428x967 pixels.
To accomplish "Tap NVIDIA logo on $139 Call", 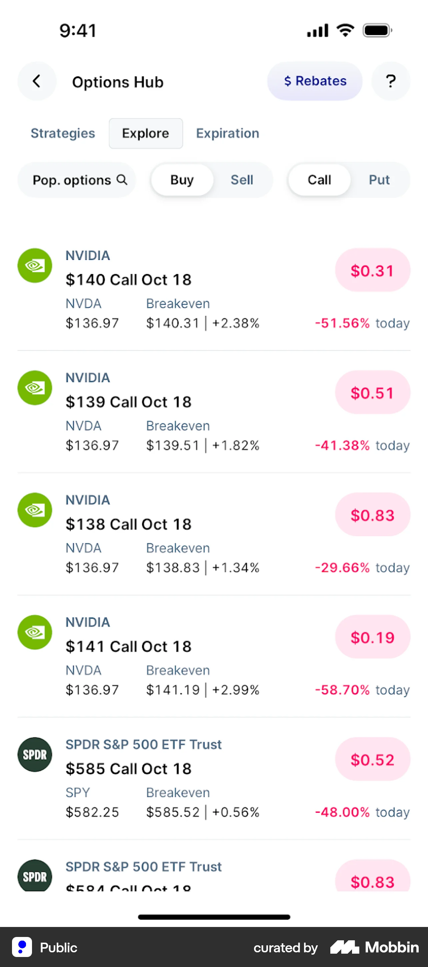I will pos(35,388).
